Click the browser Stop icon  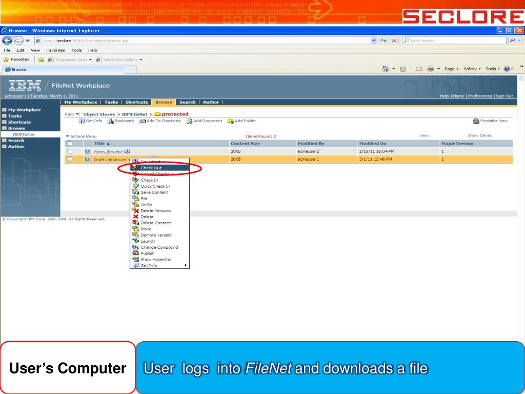394,41
